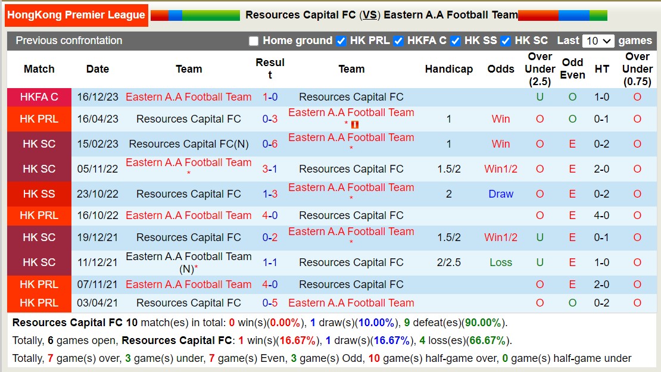Click the Draw odds on 23/10/22 row
The image size is (661, 372).
click(500, 193)
